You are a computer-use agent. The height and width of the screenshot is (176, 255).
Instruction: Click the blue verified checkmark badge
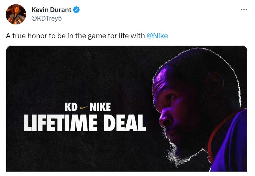(x=76, y=10)
